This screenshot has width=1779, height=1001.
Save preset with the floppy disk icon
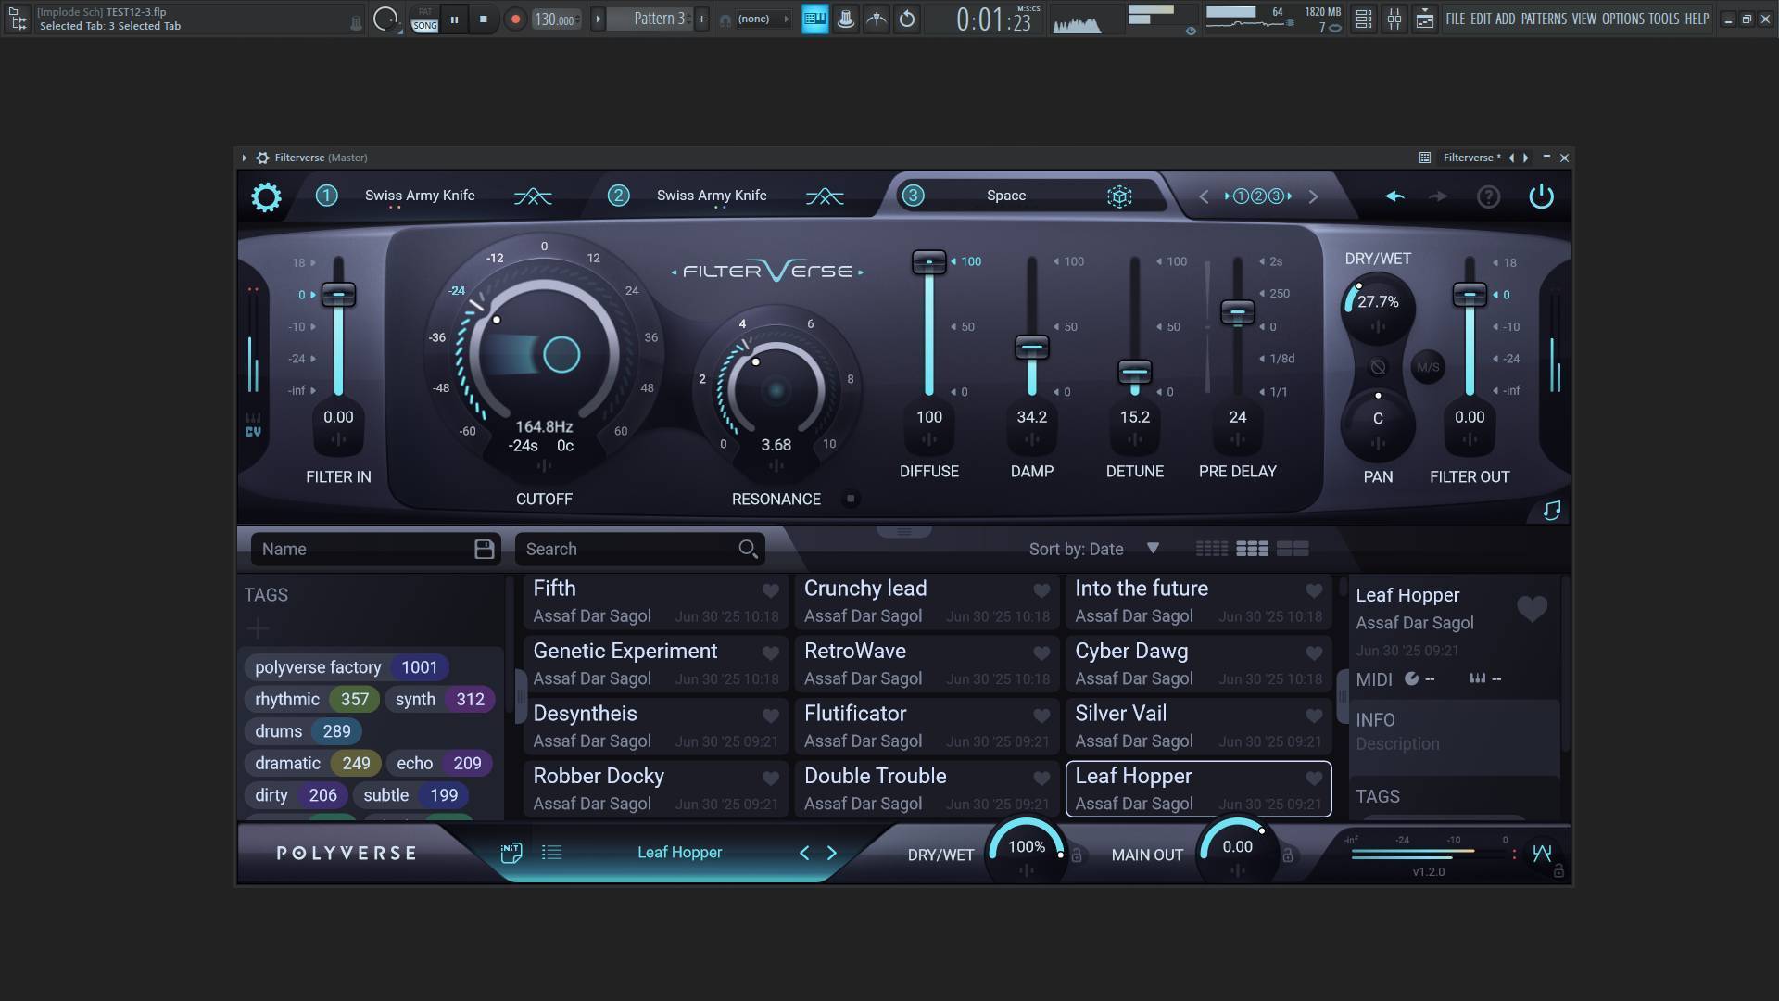click(484, 549)
